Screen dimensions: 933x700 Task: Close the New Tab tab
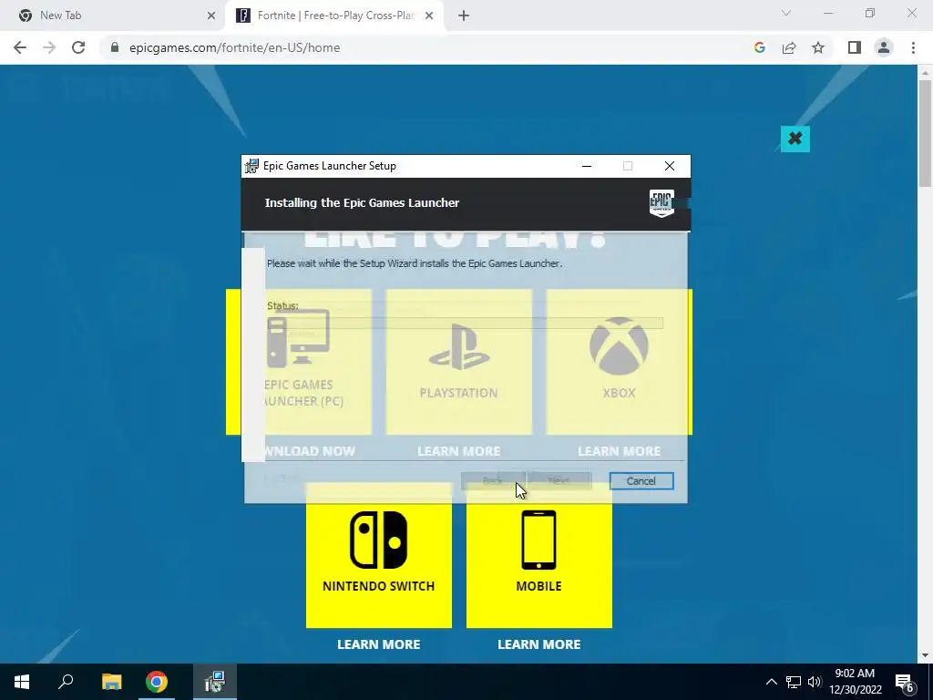point(211,15)
